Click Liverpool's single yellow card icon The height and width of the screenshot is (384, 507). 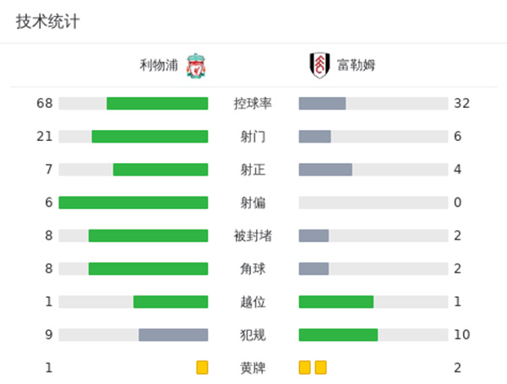pyautogui.click(x=202, y=367)
